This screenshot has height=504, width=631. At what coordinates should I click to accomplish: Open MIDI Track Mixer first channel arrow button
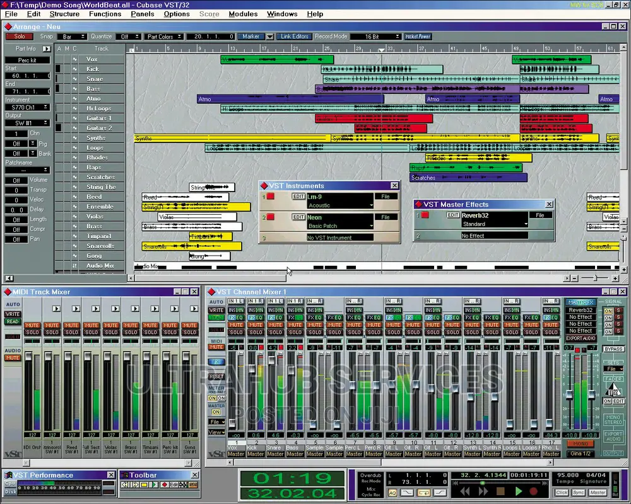click(56, 309)
